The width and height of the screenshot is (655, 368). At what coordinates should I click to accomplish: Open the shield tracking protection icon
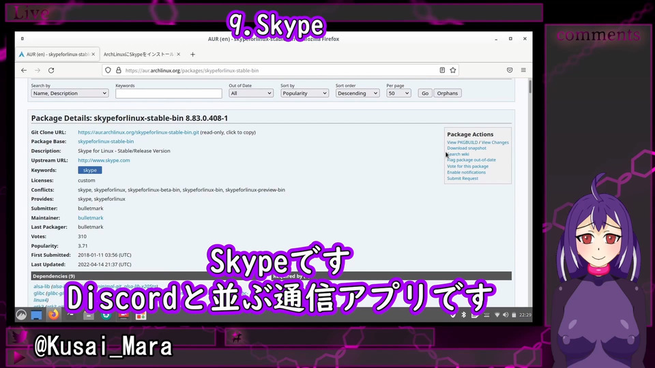point(108,70)
